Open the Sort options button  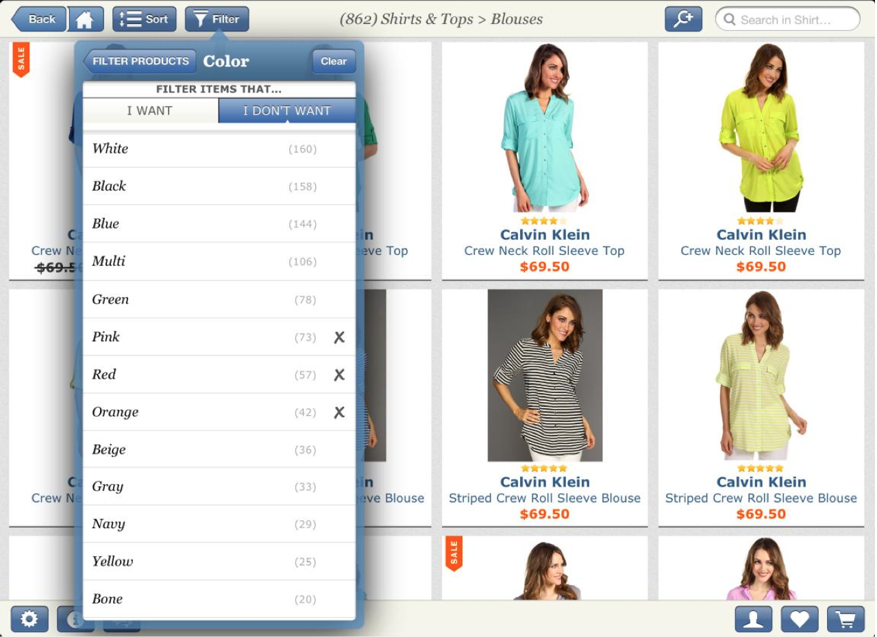(145, 19)
